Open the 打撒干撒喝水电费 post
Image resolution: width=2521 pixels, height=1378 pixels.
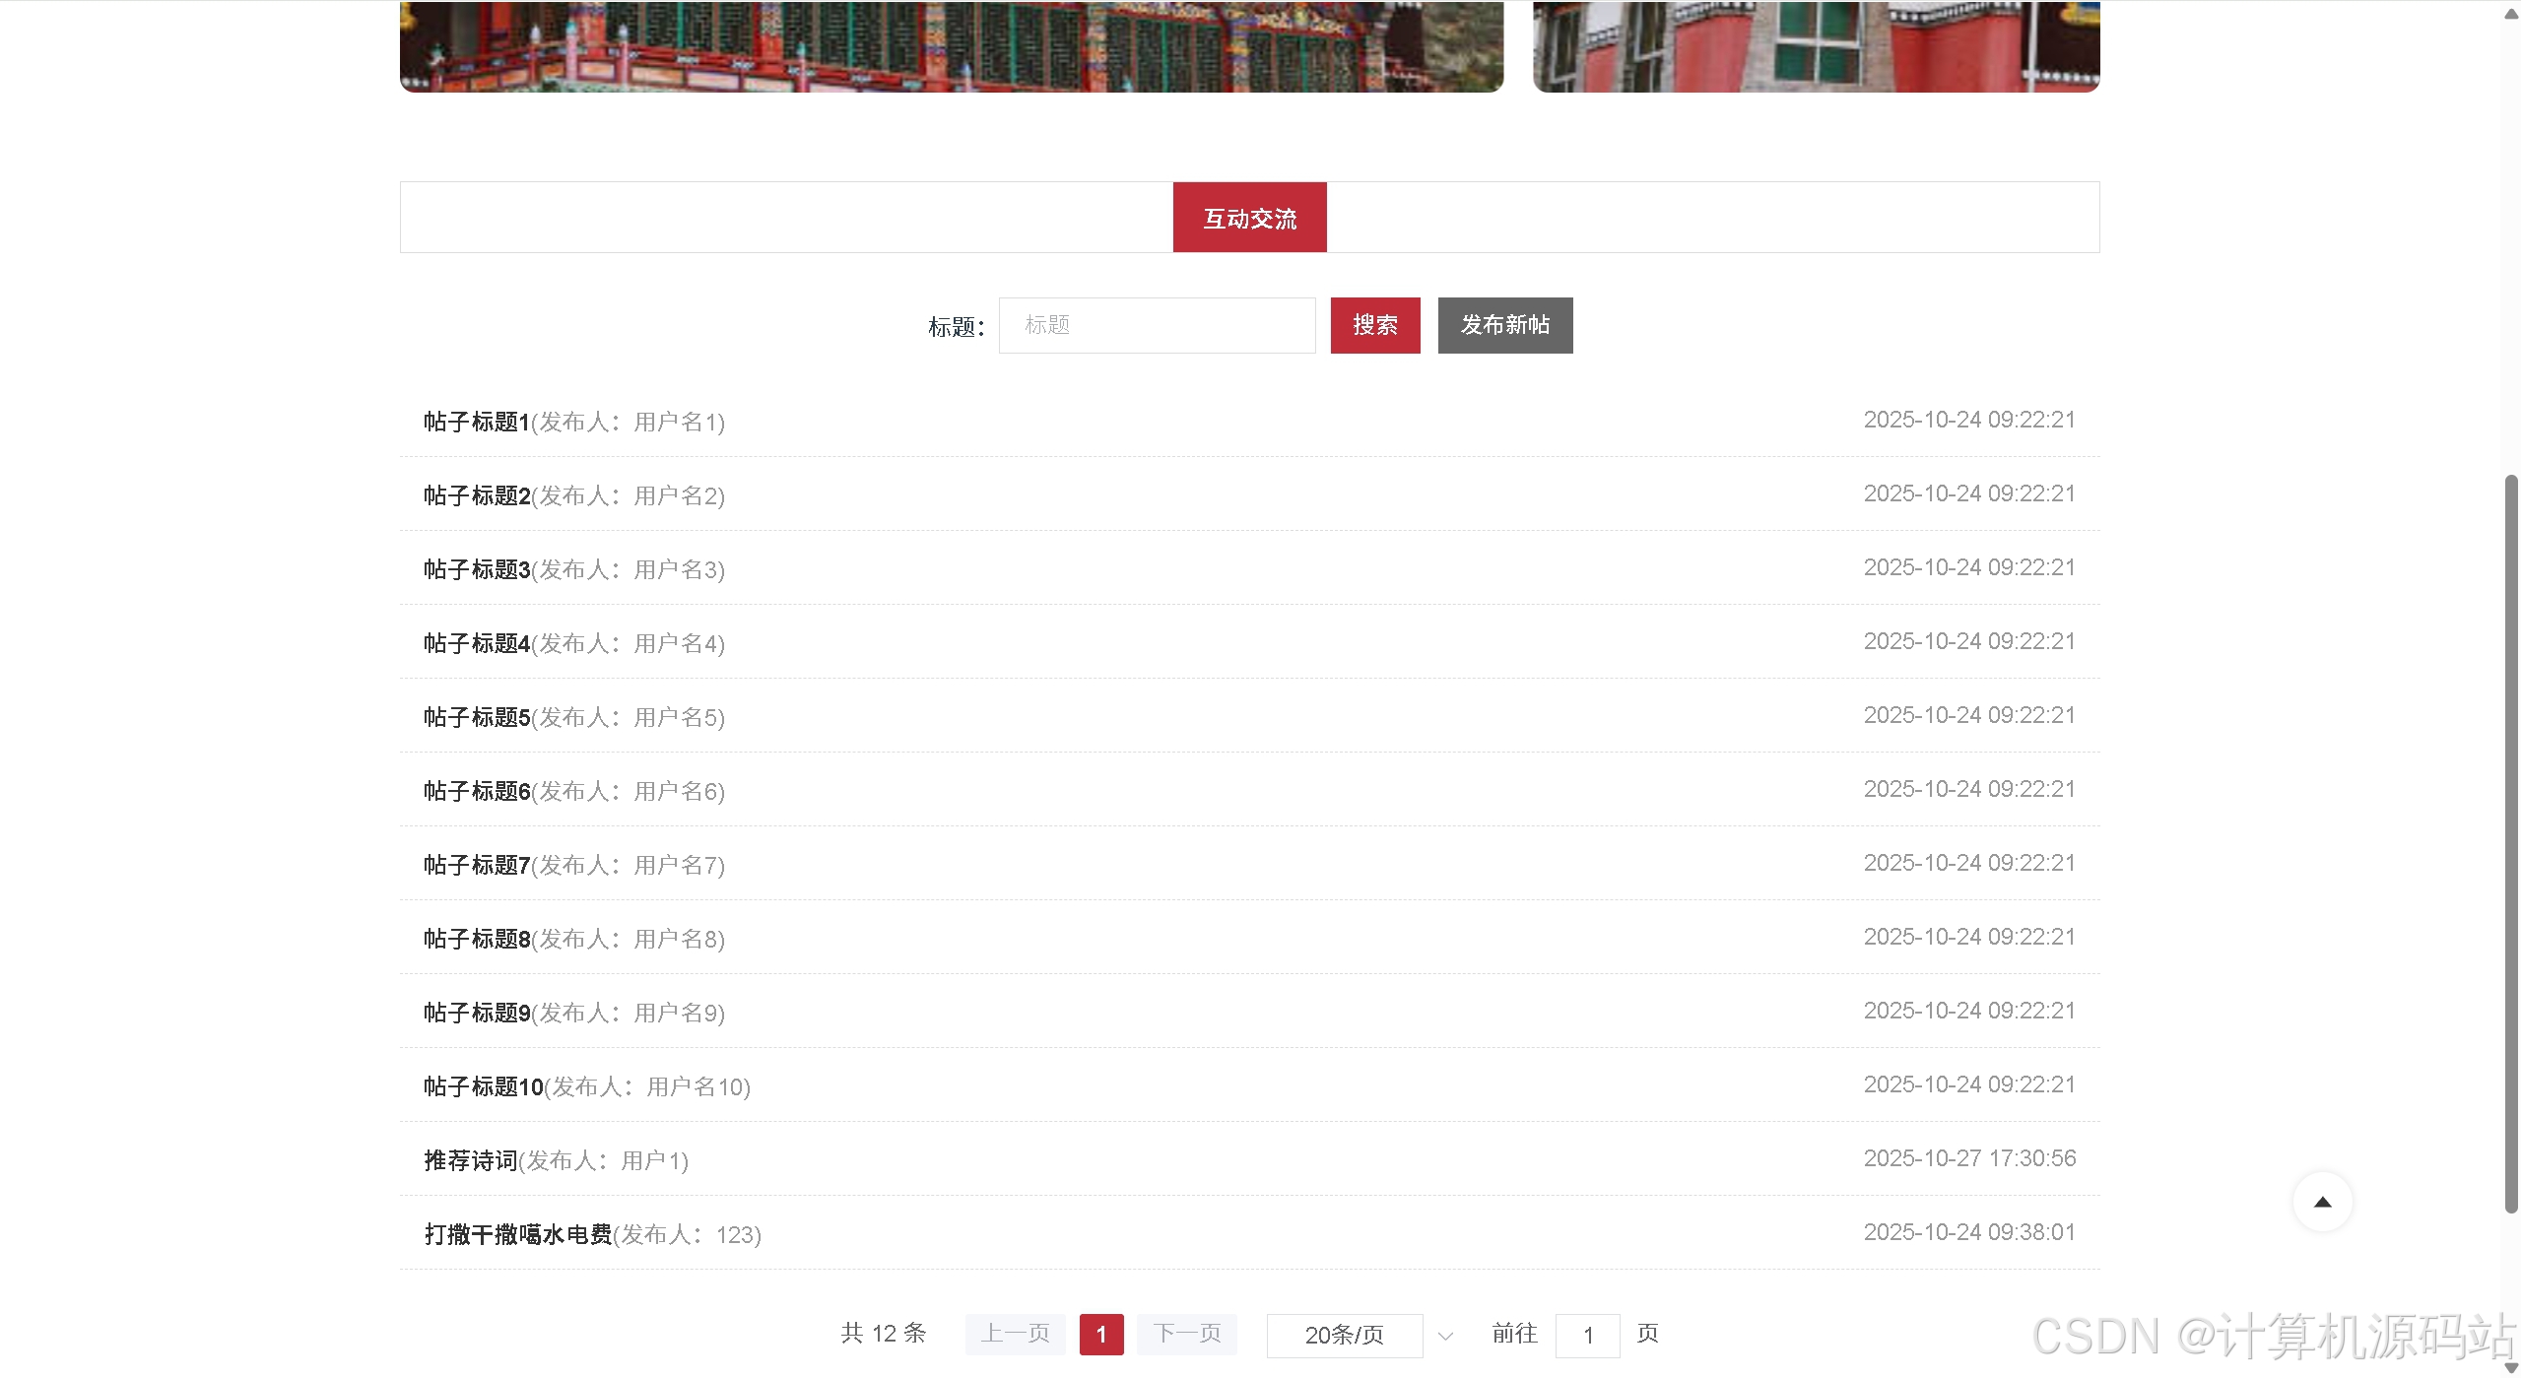(518, 1234)
